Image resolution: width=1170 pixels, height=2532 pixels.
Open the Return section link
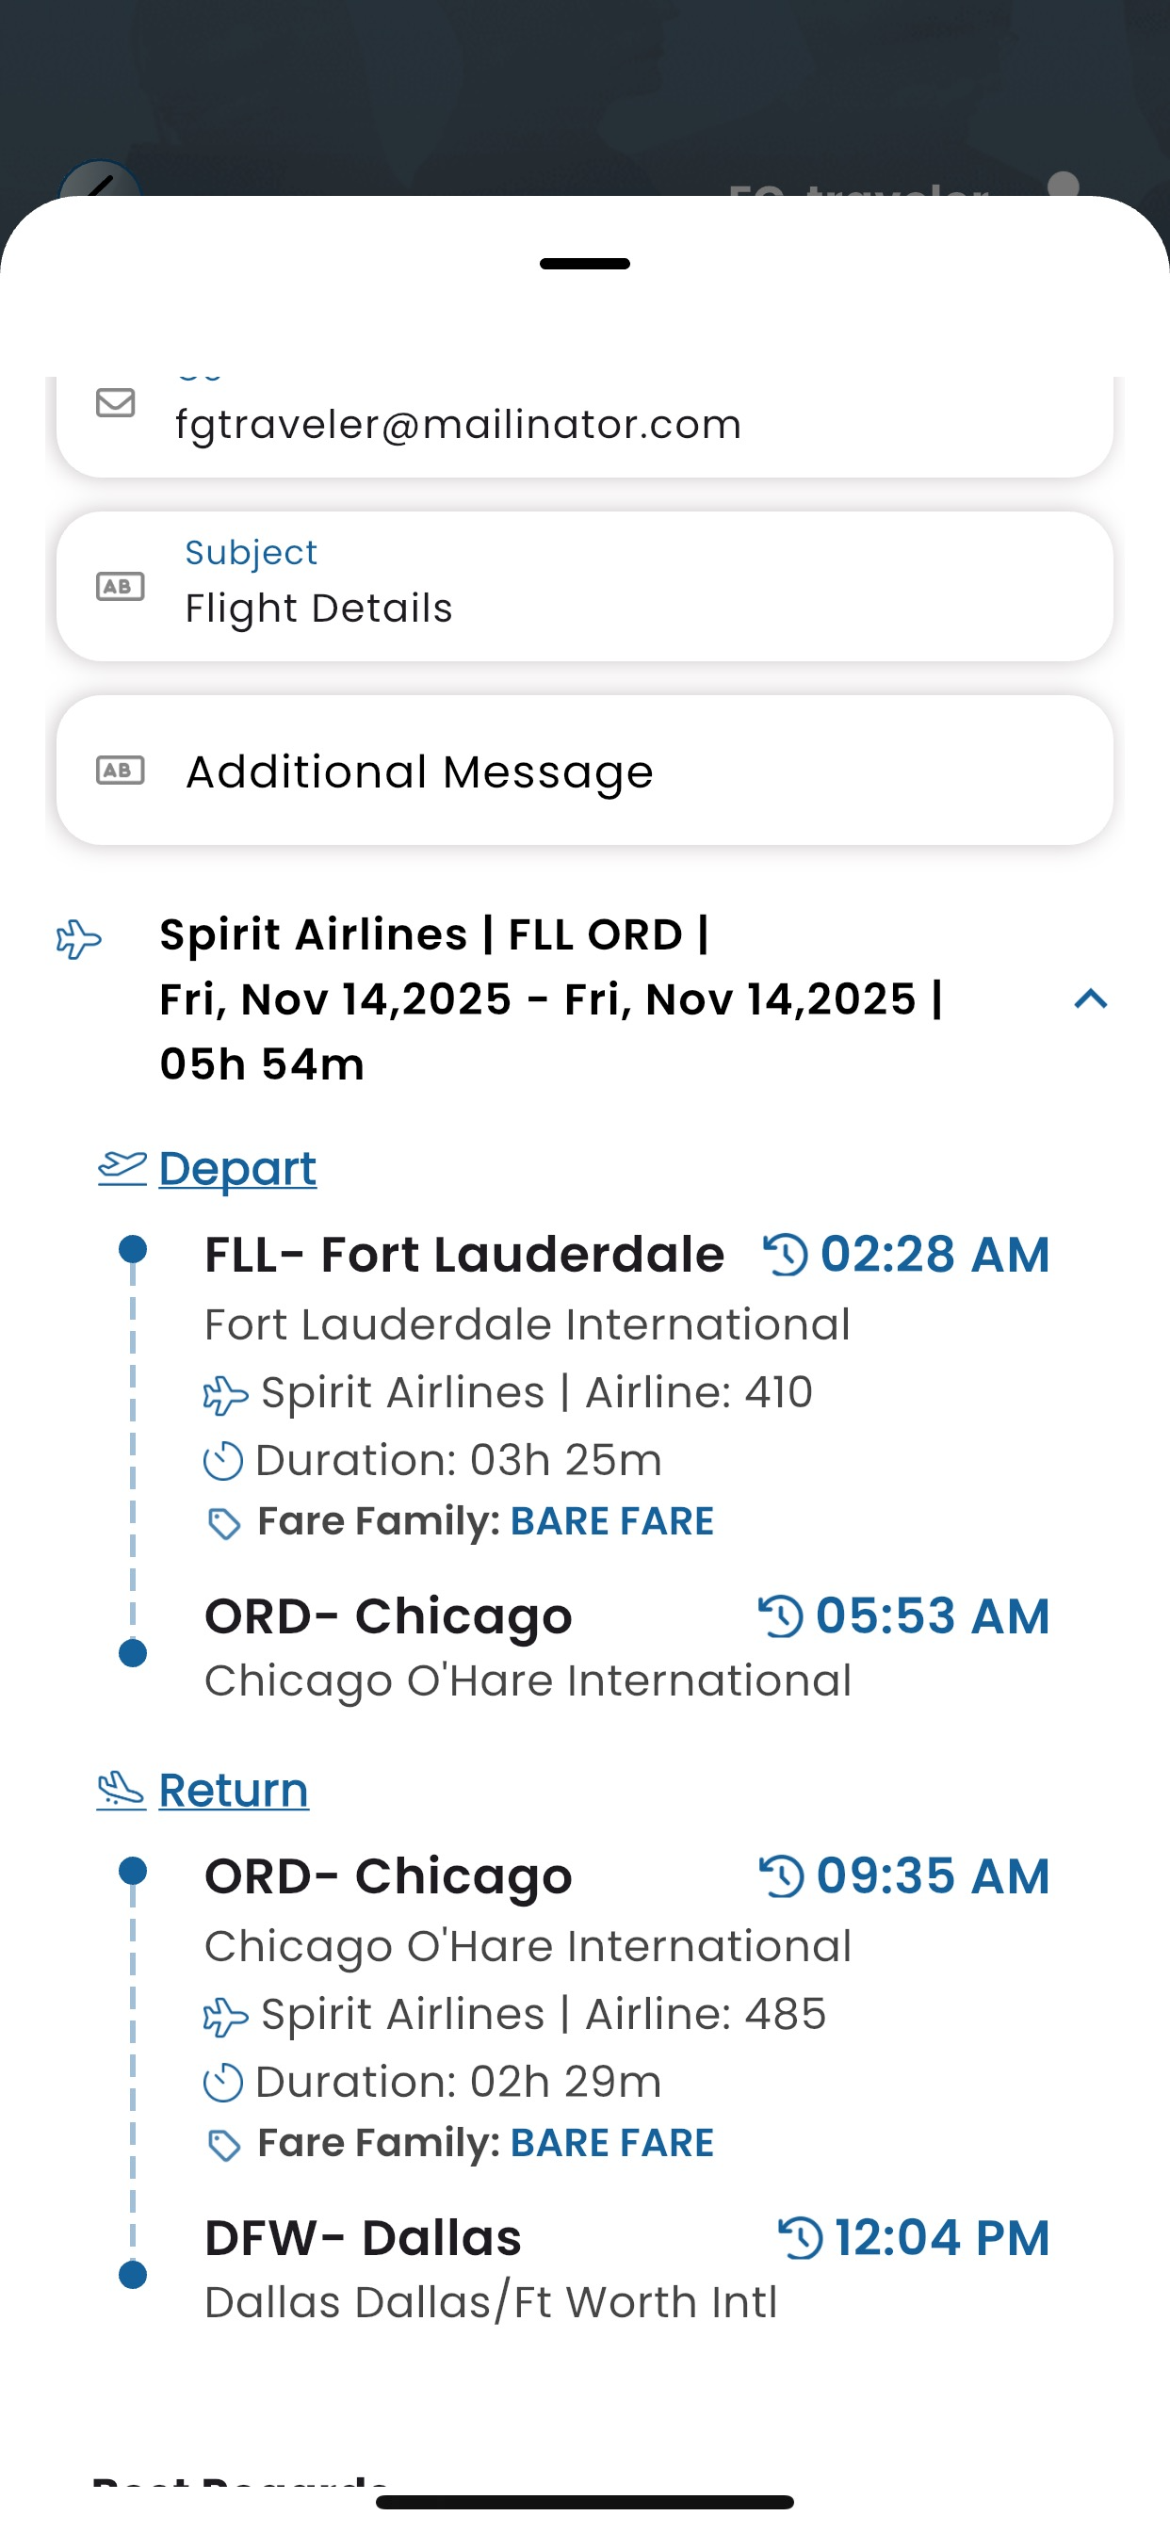(233, 1790)
